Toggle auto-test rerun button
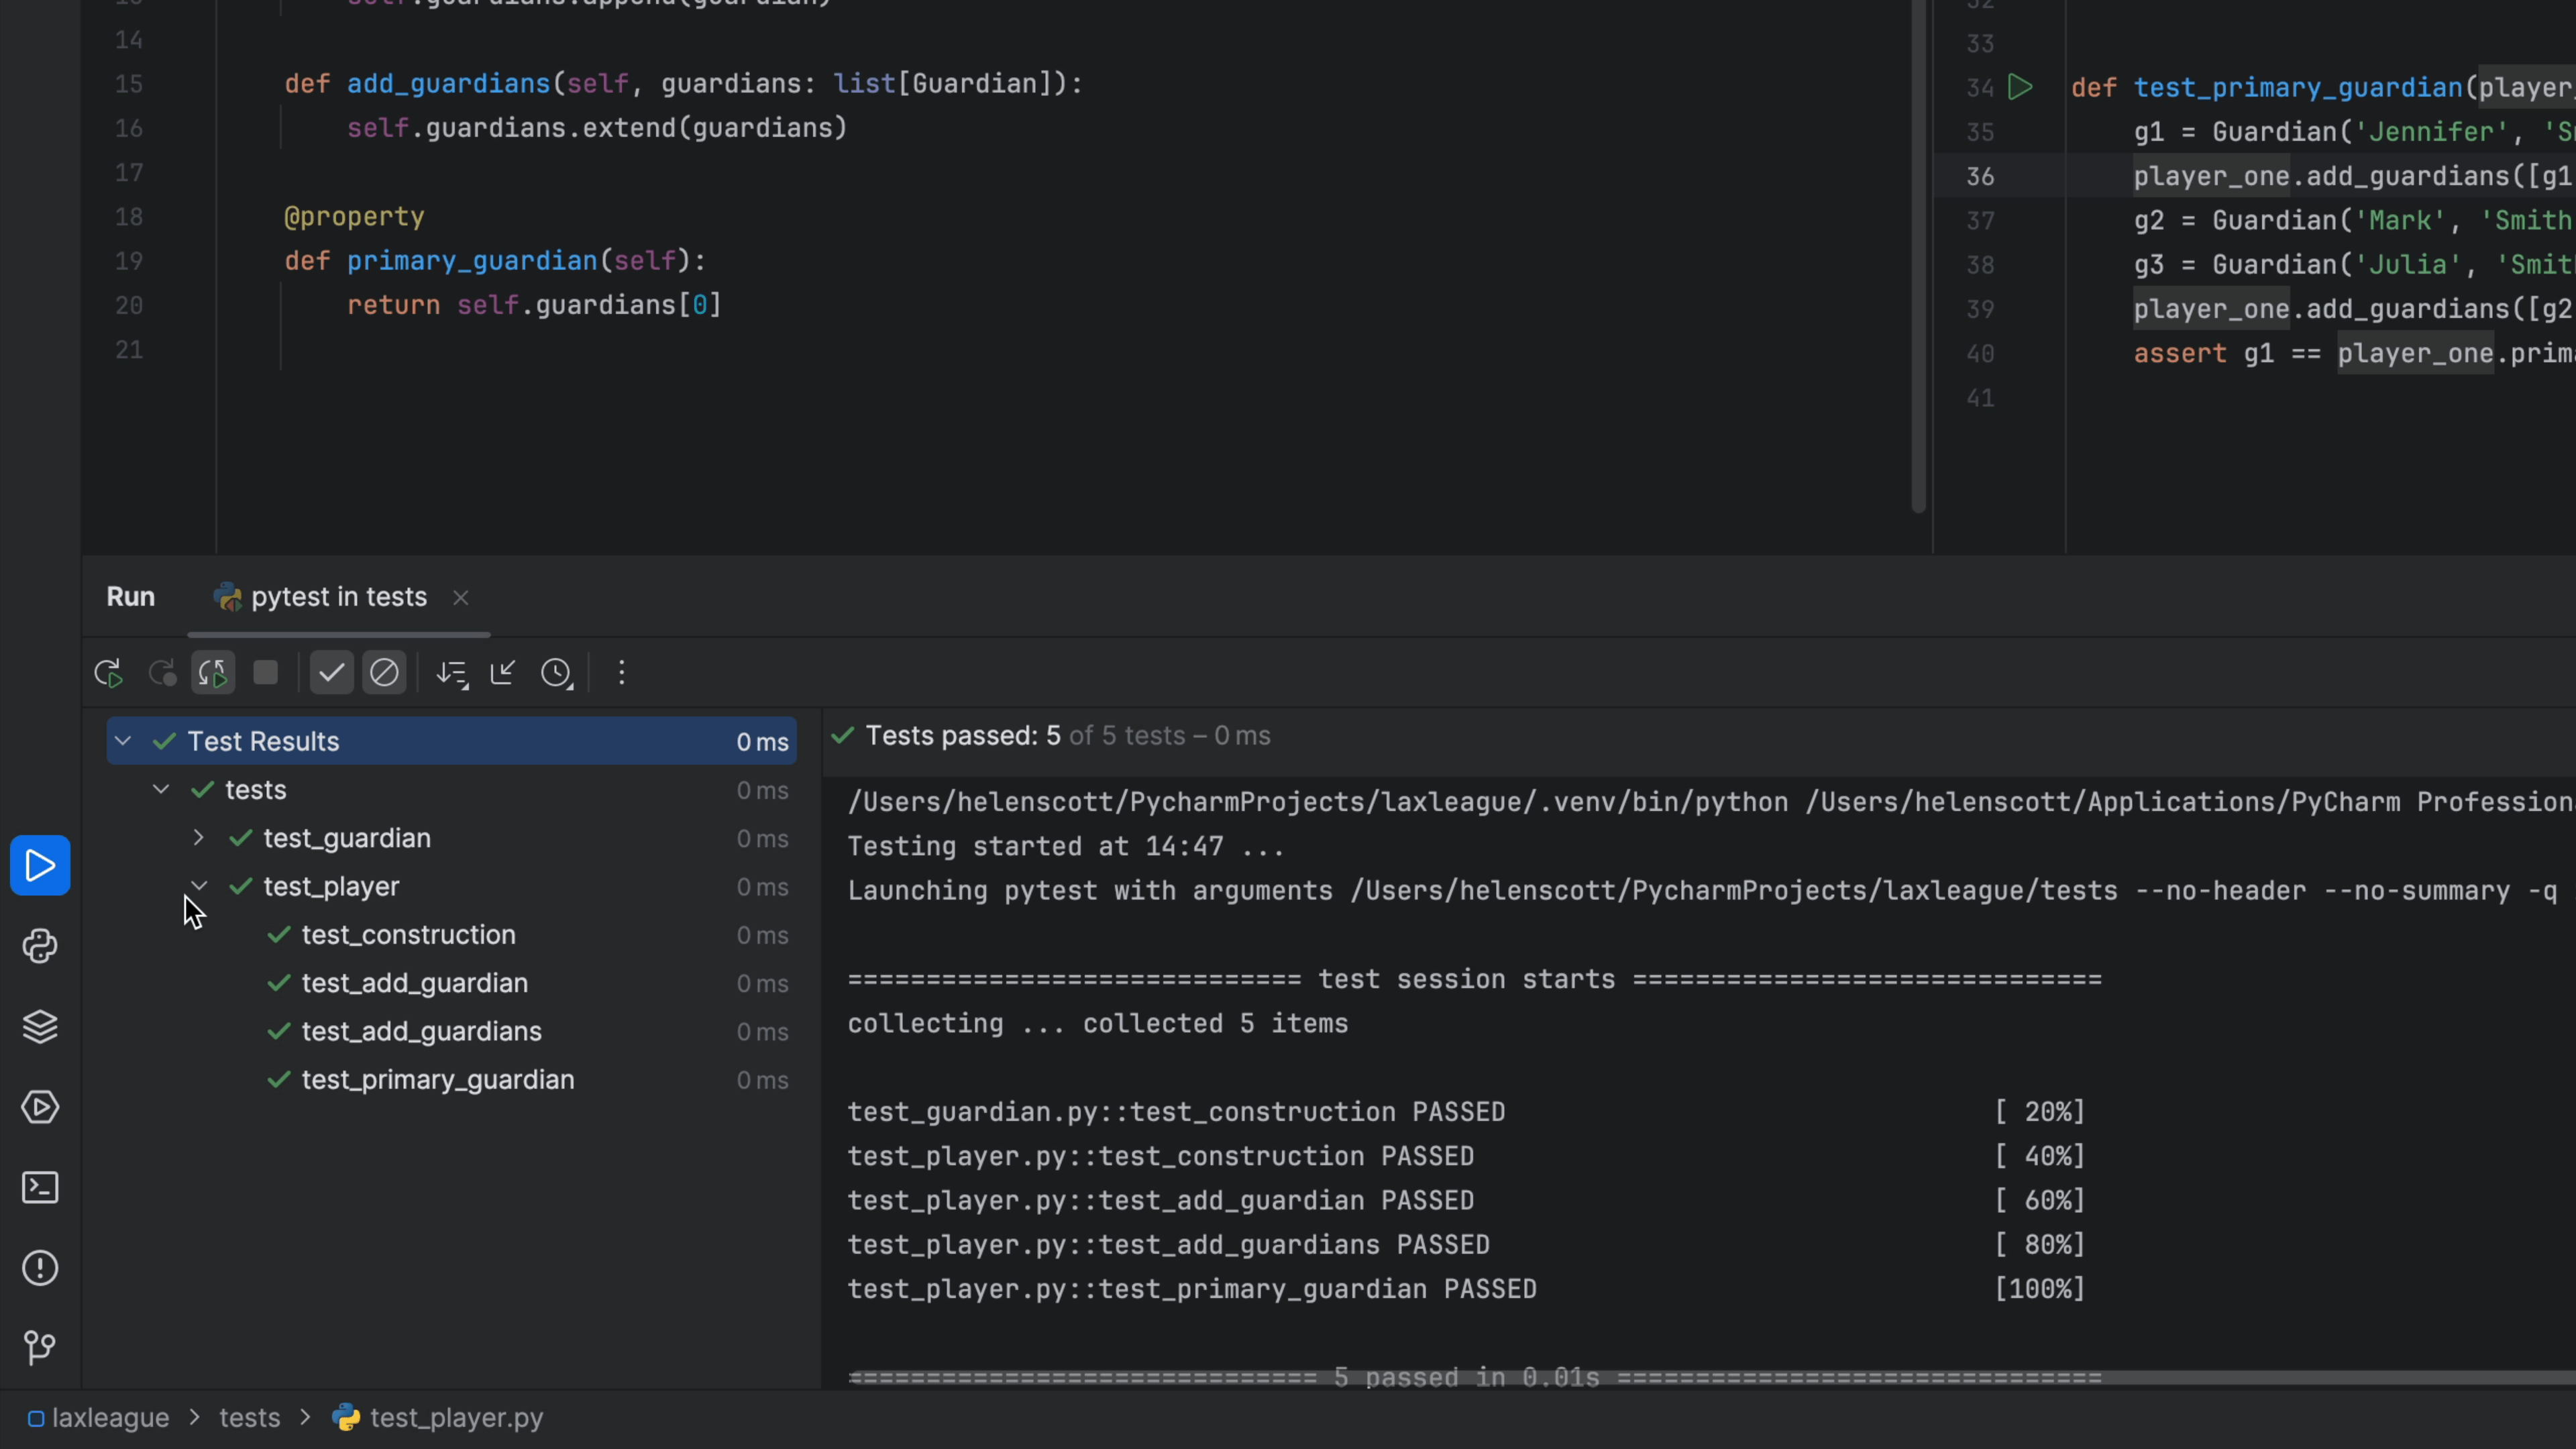This screenshot has height=1449, width=2576. [213, 673]
